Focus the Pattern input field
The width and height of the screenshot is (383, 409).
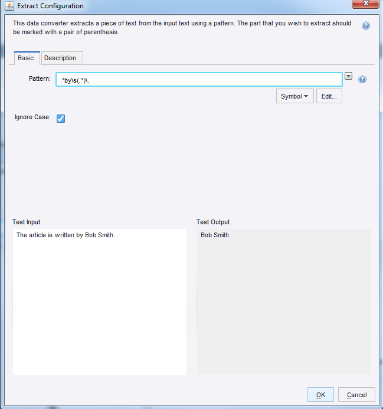coord(199,80)
